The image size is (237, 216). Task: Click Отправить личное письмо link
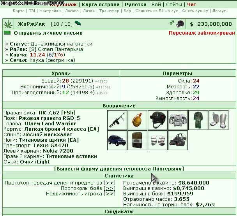click(x=48, y=33)
